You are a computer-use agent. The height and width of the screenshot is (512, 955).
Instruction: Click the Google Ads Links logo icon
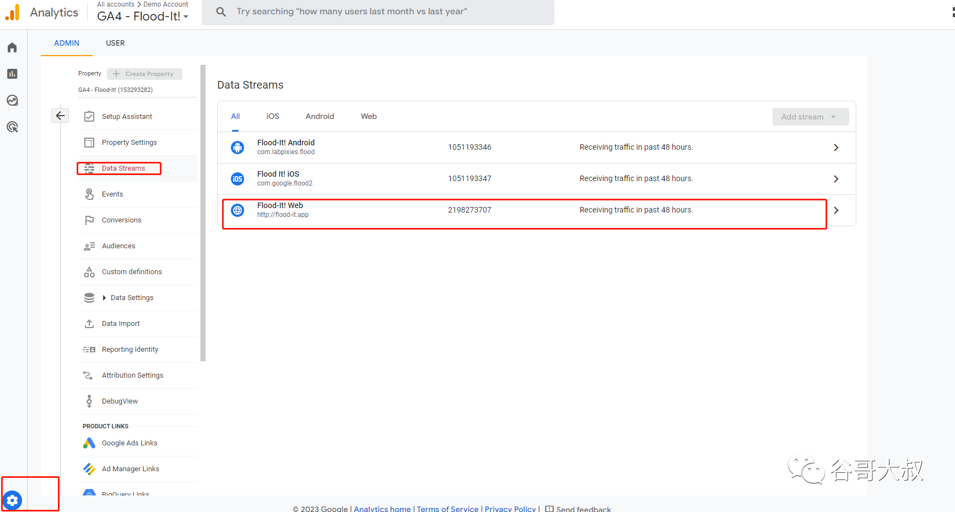click(x=89, y=443)
